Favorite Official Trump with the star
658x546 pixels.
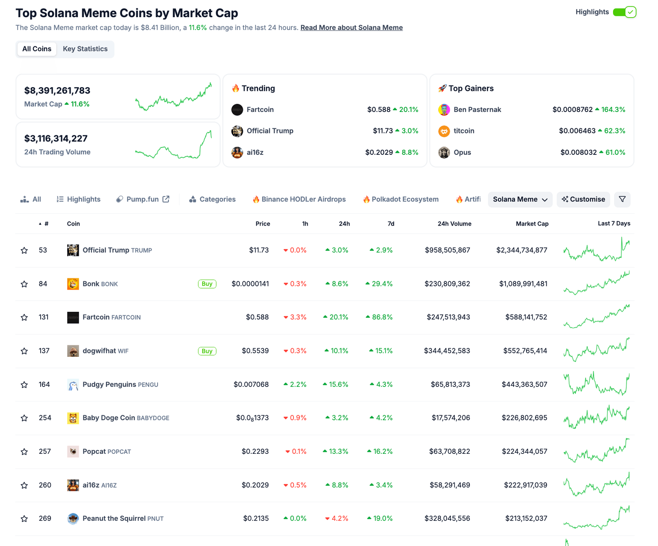click(x=24, y=250)
